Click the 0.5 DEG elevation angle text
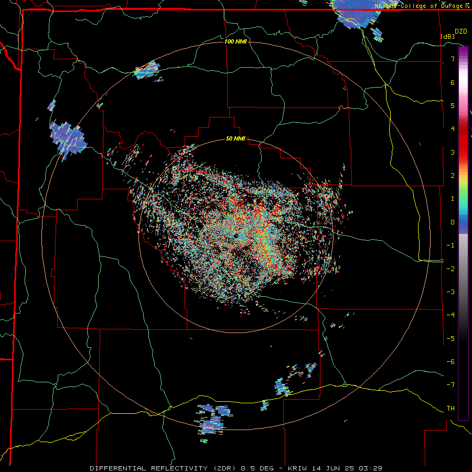The height and width of the screenshot is (472, 472). click(x=258, y=468)
